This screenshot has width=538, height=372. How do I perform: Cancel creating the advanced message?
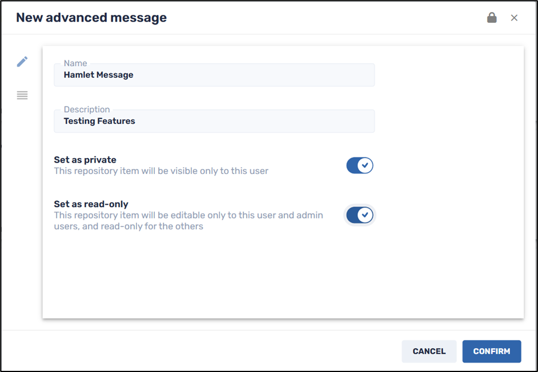click(429, 351)
